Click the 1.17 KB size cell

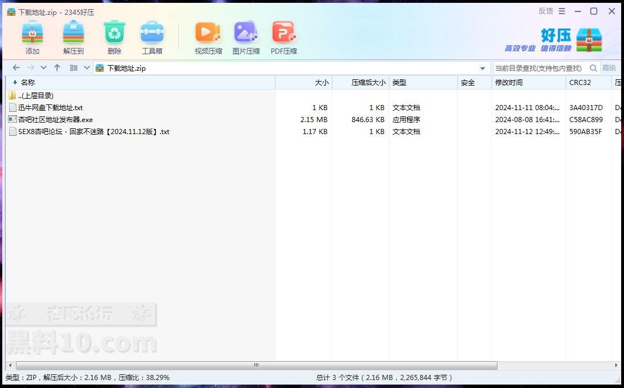315,131
